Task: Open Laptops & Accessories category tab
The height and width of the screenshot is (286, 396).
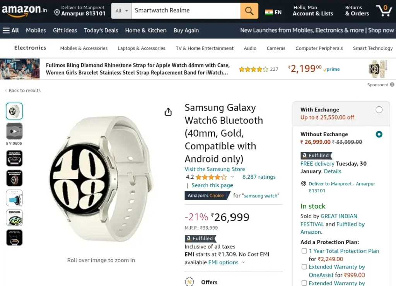Action: [142, 48]
